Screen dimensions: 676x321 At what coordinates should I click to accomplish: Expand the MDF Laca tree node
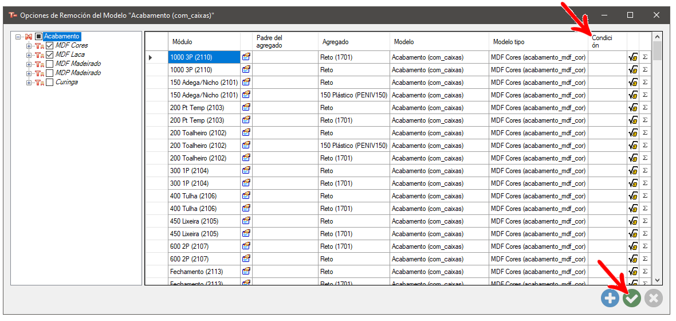tap(29, 55)
